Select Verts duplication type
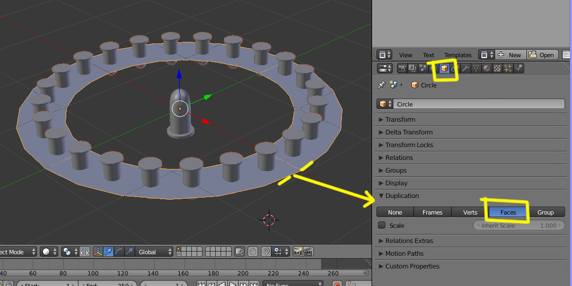The width and height of the screenshot is (572, 286). (x=470, y=212)
